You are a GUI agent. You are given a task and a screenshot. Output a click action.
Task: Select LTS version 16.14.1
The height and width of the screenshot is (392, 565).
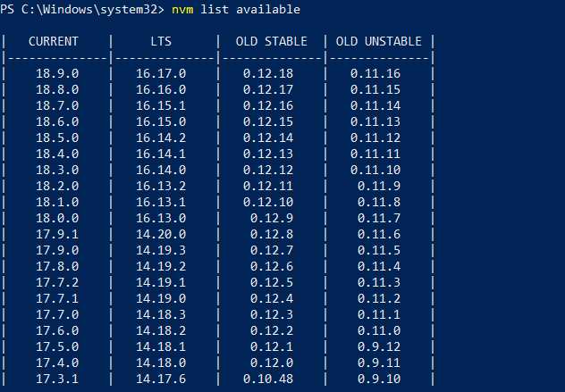tap(161, 154)
